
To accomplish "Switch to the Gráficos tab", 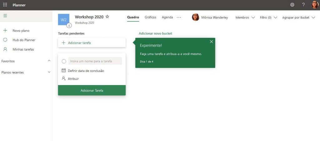I will tap(150, 17).
